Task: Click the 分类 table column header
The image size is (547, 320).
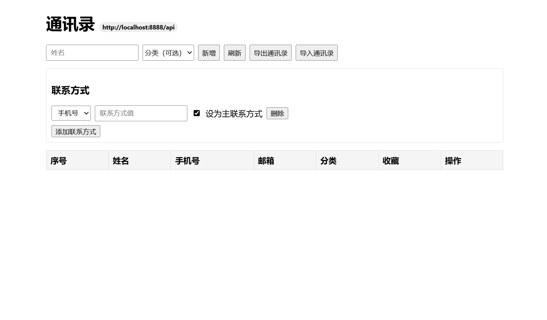Action: [347, 161]
